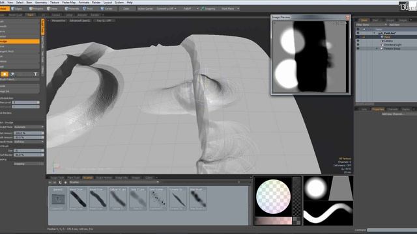Switch to the Channels tab
417x234 pixels.
point(392,109)
